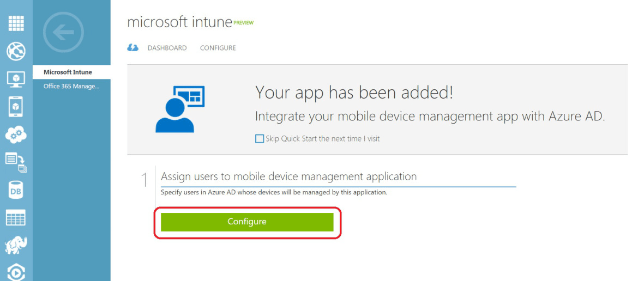The height and width of the screenshot is (281, 638).
Task: Click the Quick Start cloud lightning icon
Action: click(133, 48)
